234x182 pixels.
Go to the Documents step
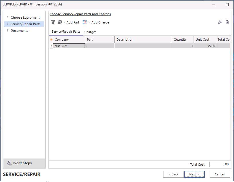19,31
